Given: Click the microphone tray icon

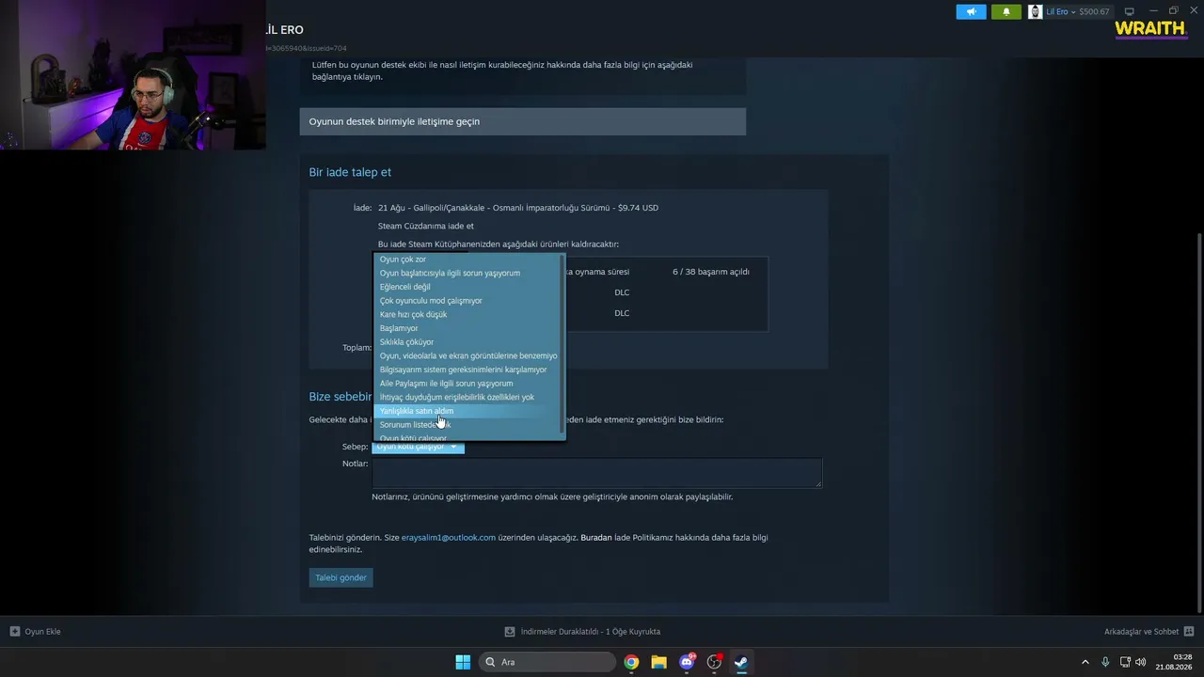Looking at the screenshot, I should [x=1105, y=662].
